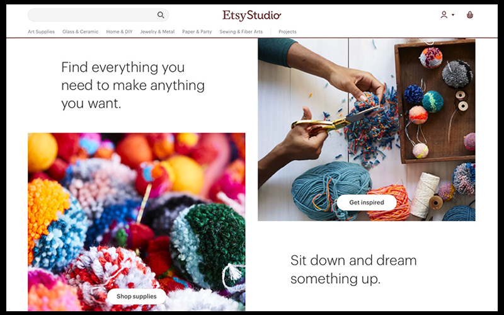The height and width of the screenshot is (315, 504).
Task: Open the shopping basket icon
Action: pyautogui.click(x=470, y=14)
